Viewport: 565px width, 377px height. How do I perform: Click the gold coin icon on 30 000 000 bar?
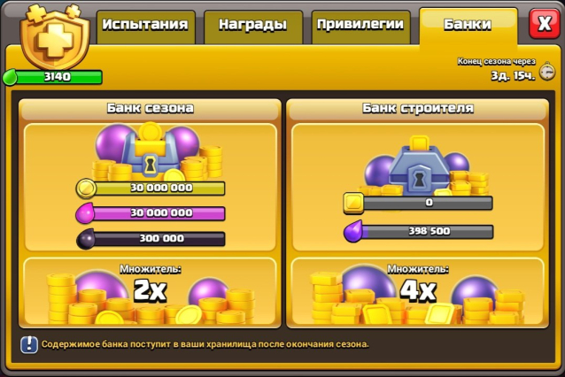coord(86,188)
